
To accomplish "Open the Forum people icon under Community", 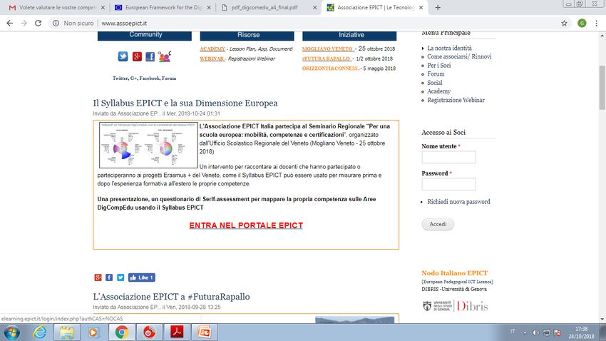I will pyautogui.click(x=165, y=56).
